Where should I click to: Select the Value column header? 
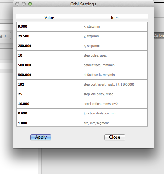[49, 18]
